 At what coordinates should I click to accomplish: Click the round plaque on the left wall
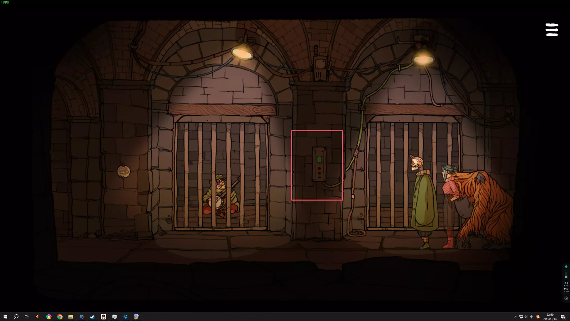tap(124, 171)
